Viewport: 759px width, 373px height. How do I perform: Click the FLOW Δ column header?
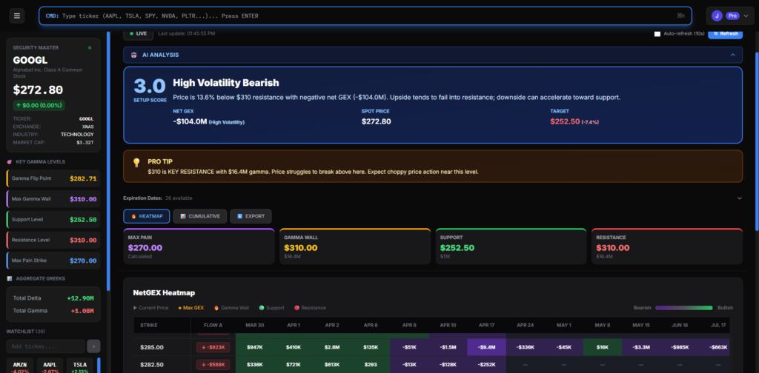[x=213, y=325]
